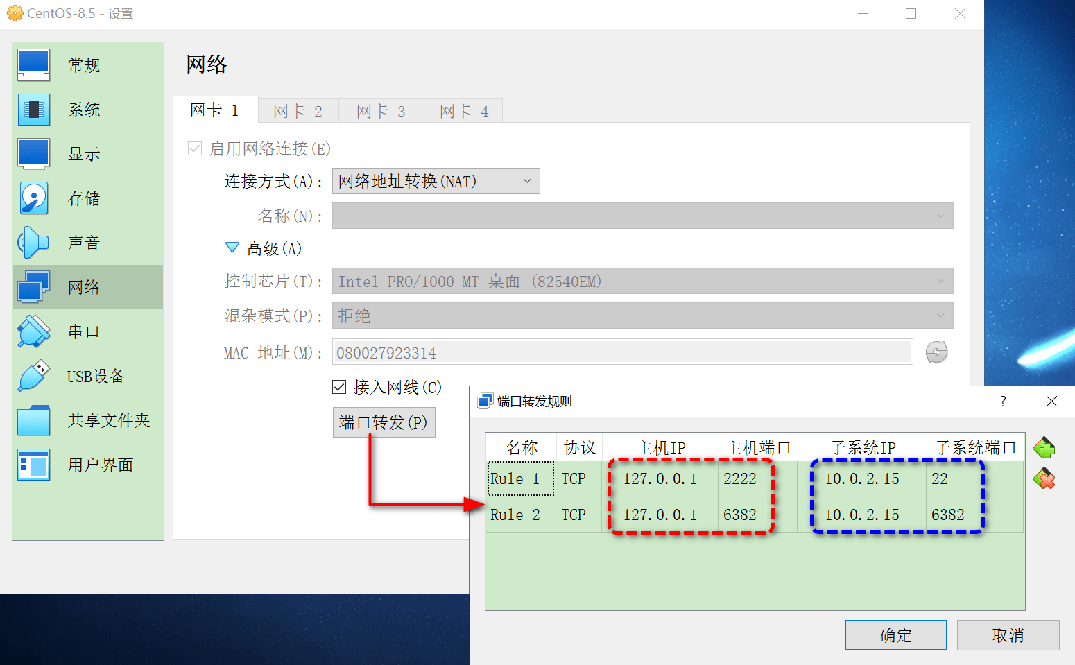Click host port 2222 cell

pos(758,478)
